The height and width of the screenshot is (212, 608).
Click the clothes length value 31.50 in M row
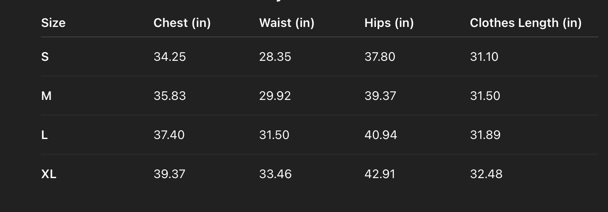click(485, 96)
